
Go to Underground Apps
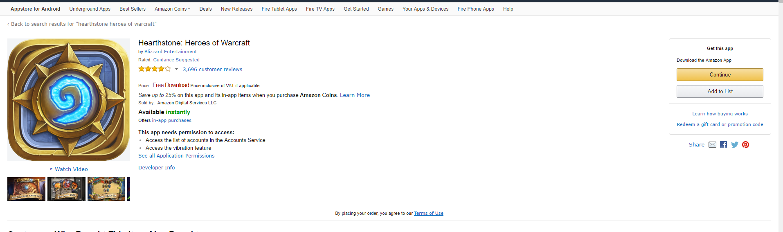point(90,9)
